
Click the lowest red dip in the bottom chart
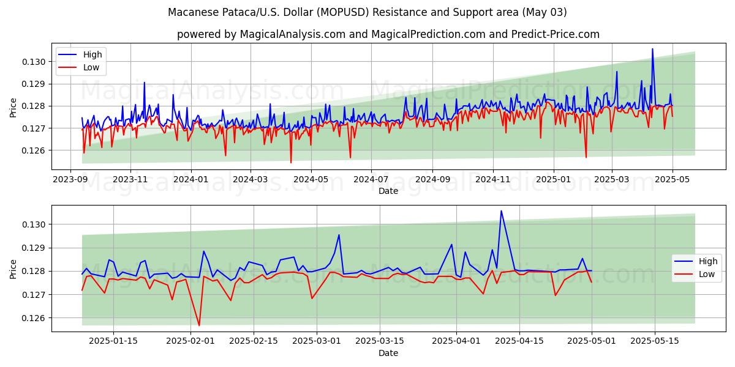(199, 325)
